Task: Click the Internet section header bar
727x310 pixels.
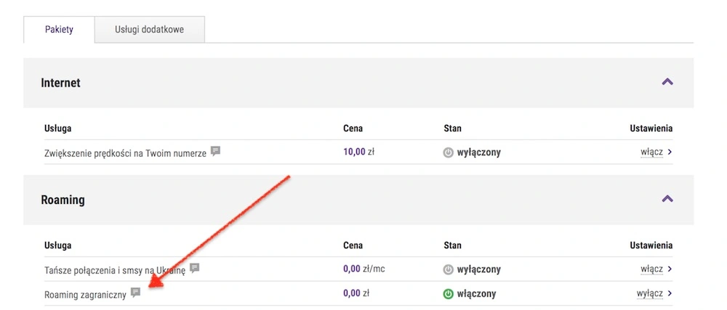Action: pyautogui.click(x=358, y=83)
